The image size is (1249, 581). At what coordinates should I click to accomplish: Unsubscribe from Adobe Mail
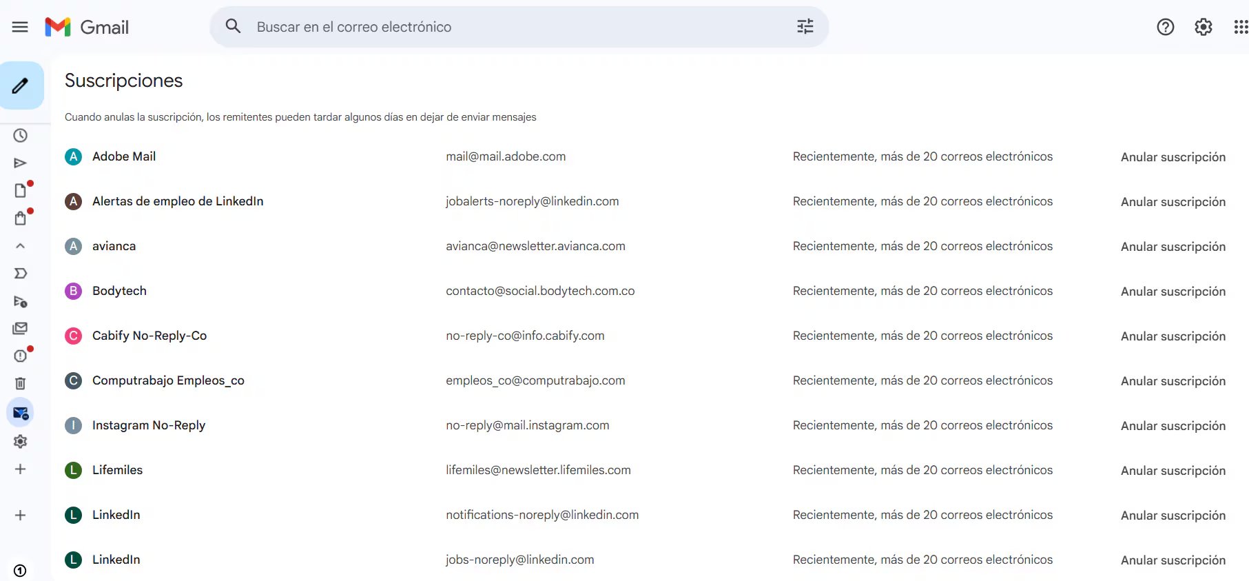coord(1173,156)
